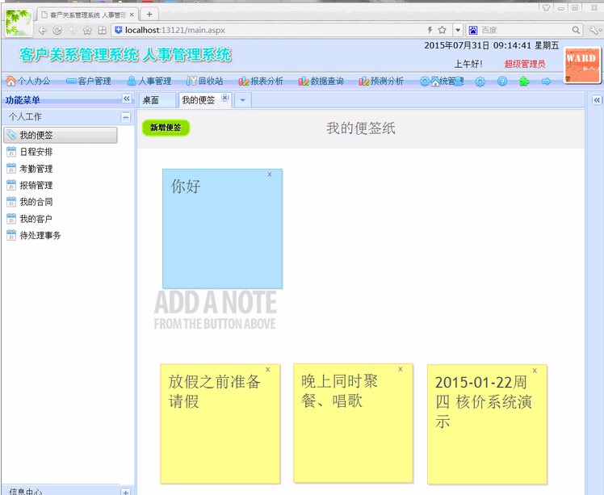604x495 pixels.
Task: Collapse the 功能菜单 left sidebar
Action: (x=126, y=99)
